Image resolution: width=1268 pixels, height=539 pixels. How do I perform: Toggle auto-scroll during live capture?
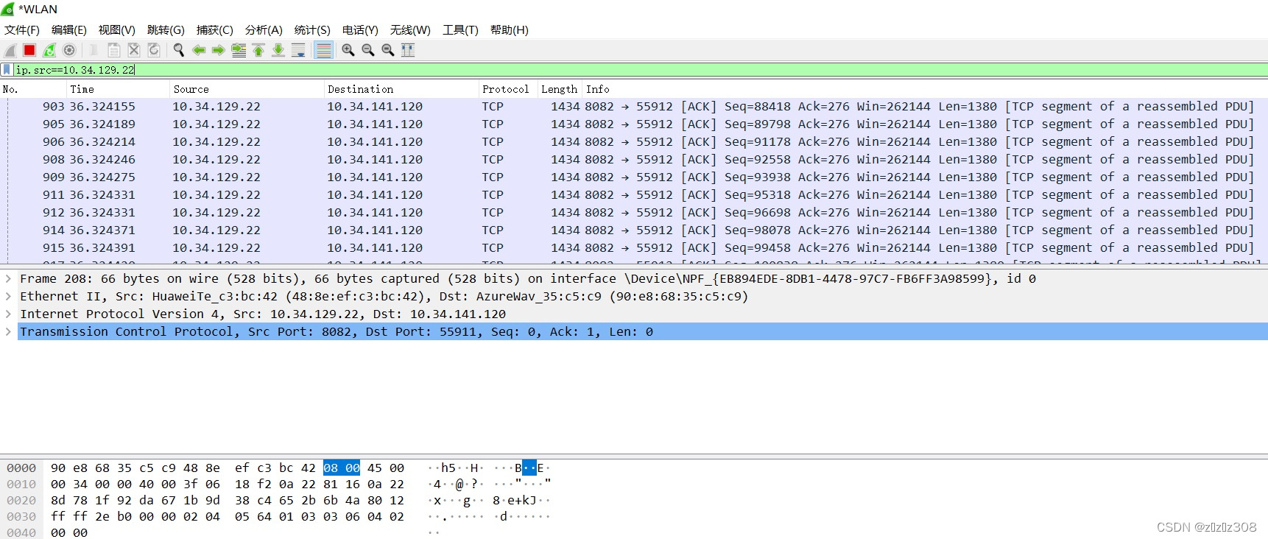298,50
